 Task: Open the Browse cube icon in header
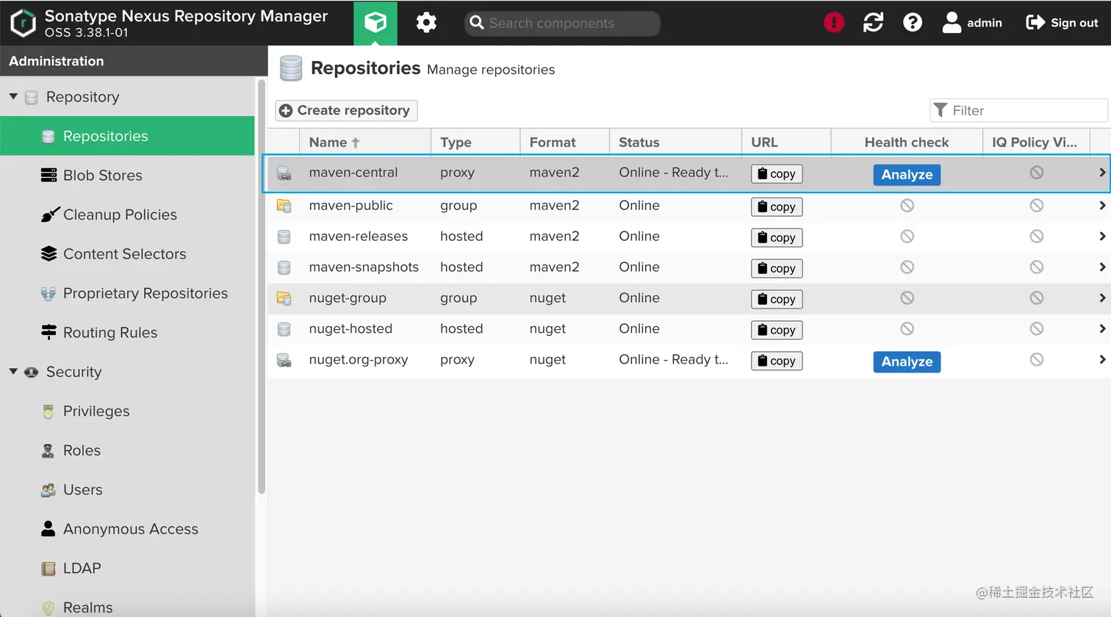(x=375, y=23)
